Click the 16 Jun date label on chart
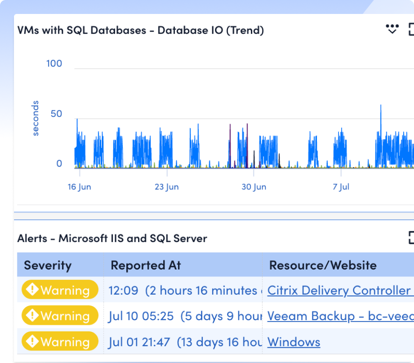 point(79,187)
